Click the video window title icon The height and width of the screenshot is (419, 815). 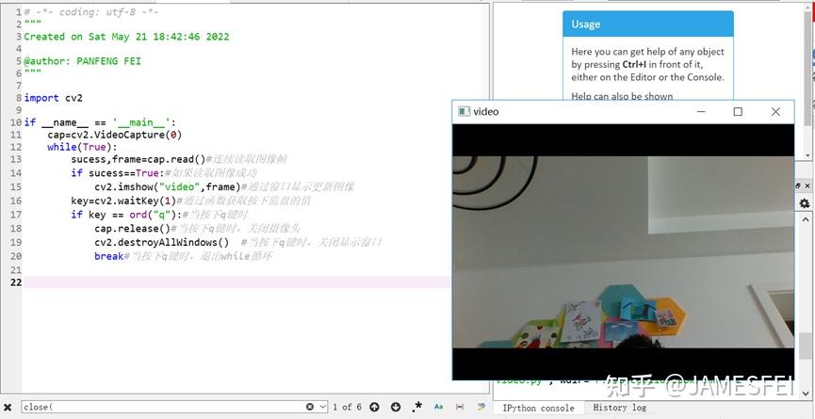point(465,112)
